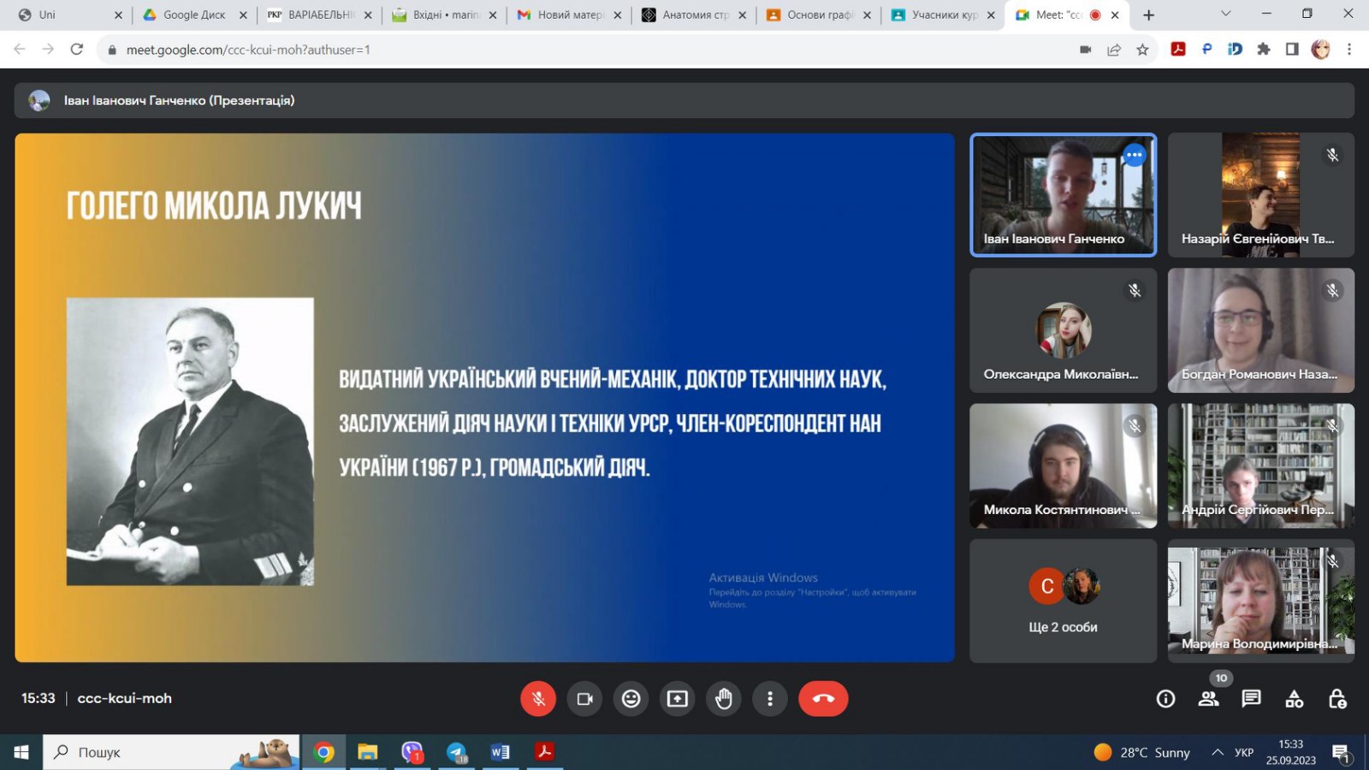Open the activities panel icon

pos(1294,699)
